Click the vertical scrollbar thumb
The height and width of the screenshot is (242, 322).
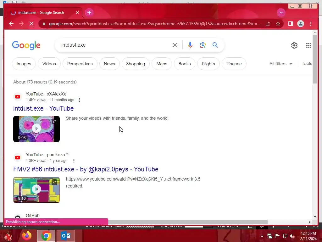(x=315, y=59)
